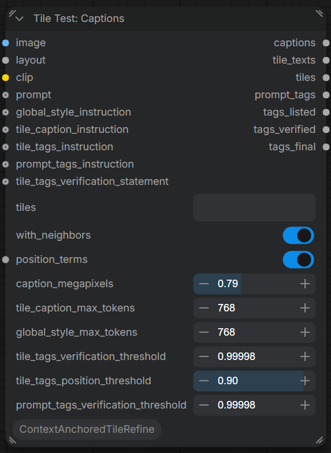This screenshot has width=331, height=453.
Task: Click the tile_tags_verification_threshold value 0.99998
Action: click(x=237, y=357)
